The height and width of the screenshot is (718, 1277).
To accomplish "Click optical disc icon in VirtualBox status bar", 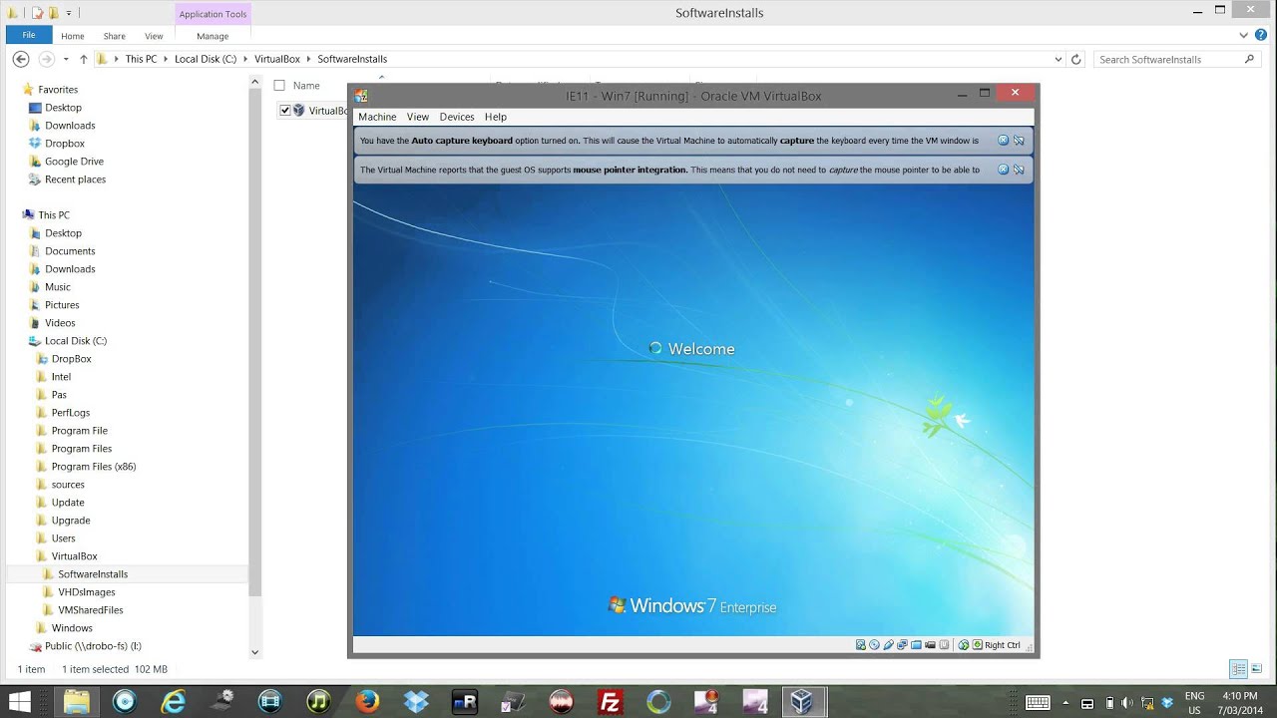I will coord(874,645).
